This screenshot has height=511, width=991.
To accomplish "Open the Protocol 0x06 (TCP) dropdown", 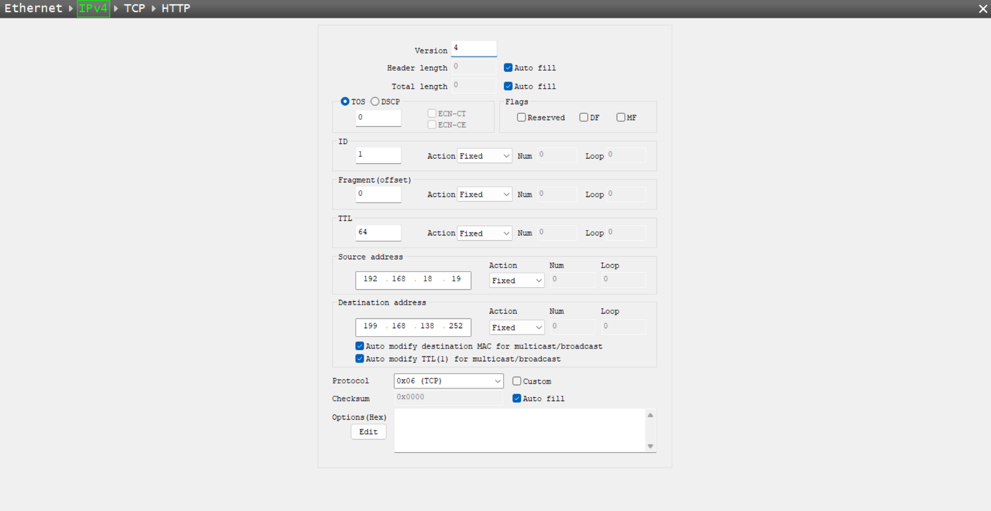I will (x=448, y=381).
